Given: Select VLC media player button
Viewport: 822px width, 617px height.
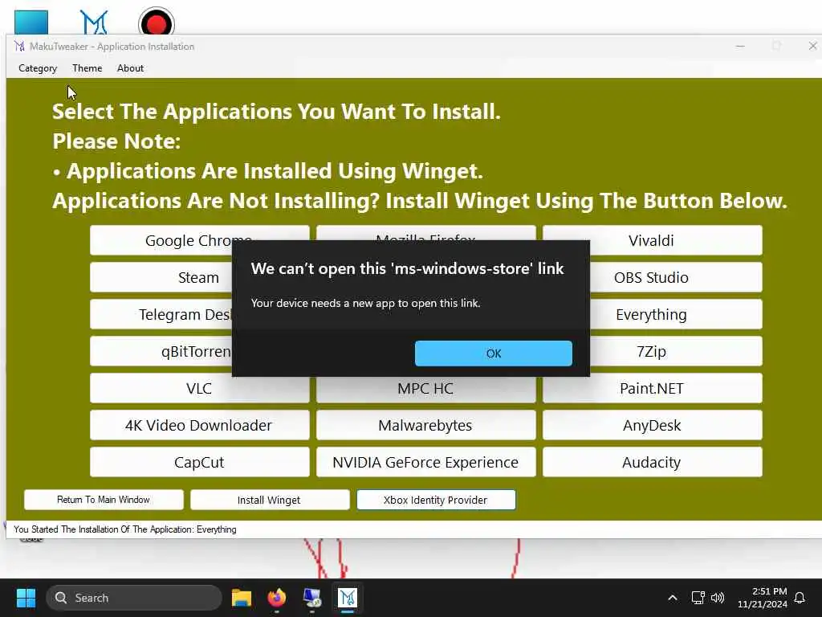Looking at the screenshot, I should point(199,390).
